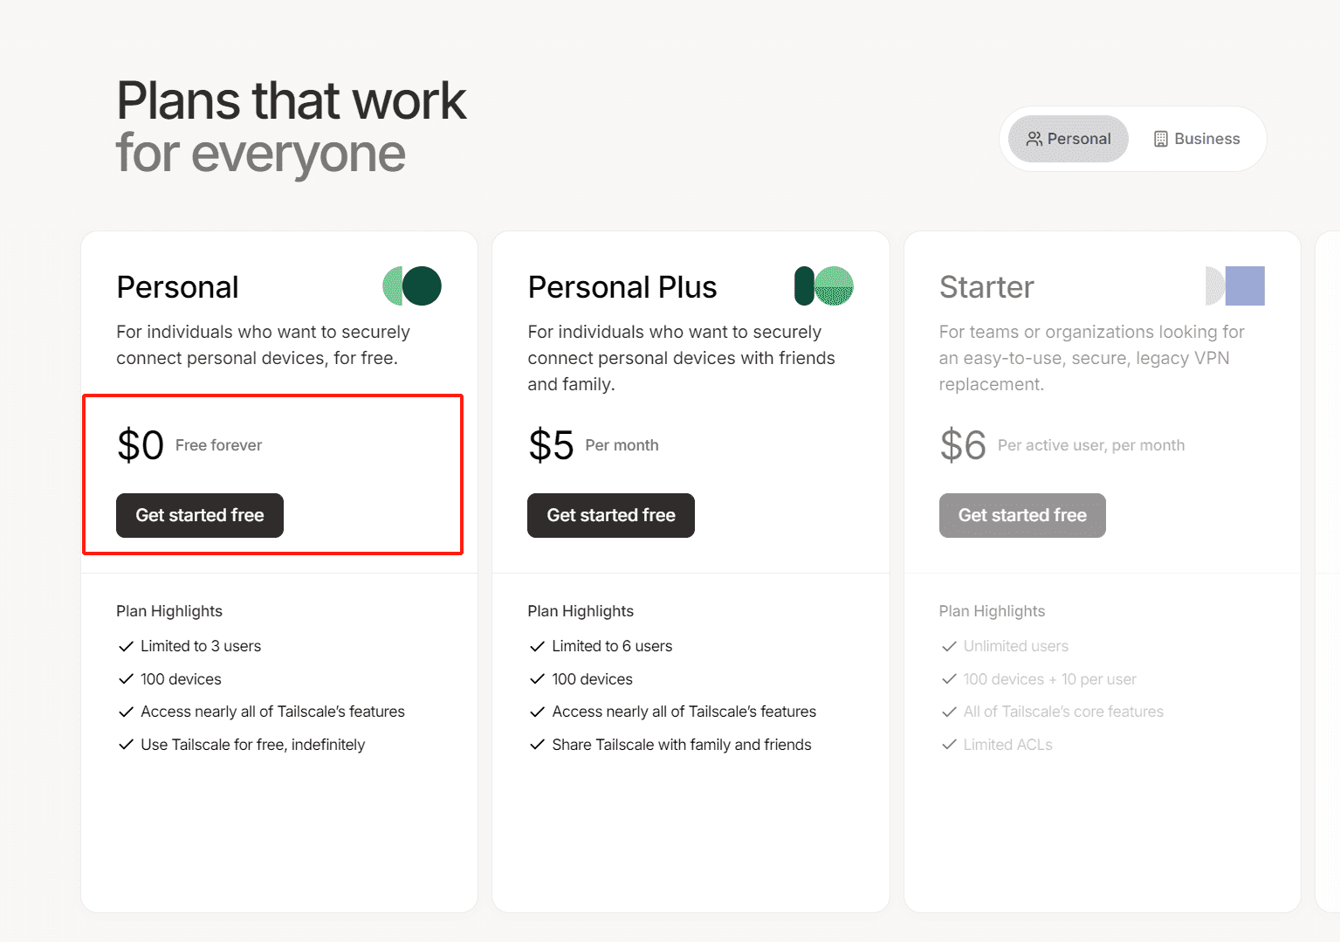Click Use Tailscale for free, indefinitely item
The image size is (1340, 942).
click(x=253, y=745)
